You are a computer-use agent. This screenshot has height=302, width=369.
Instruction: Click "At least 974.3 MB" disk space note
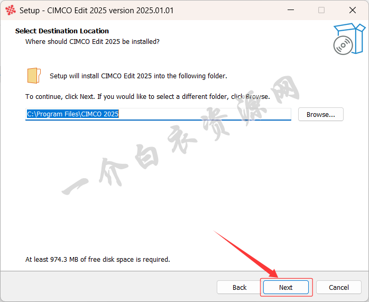(98, 259)
